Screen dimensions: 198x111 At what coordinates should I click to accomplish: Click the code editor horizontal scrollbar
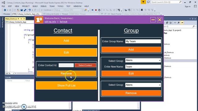pyautogui.click(x=25, y=73)
